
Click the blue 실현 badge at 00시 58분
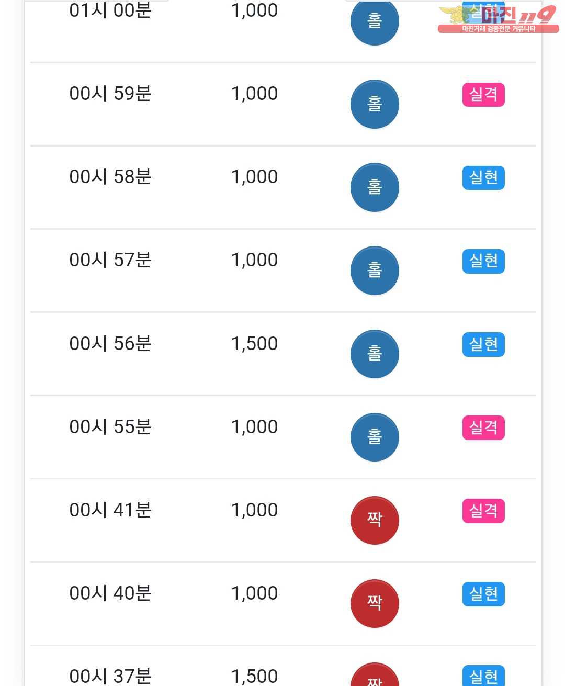click(483, 178)
